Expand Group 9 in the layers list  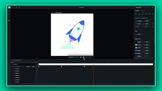[x=13, y=78]
